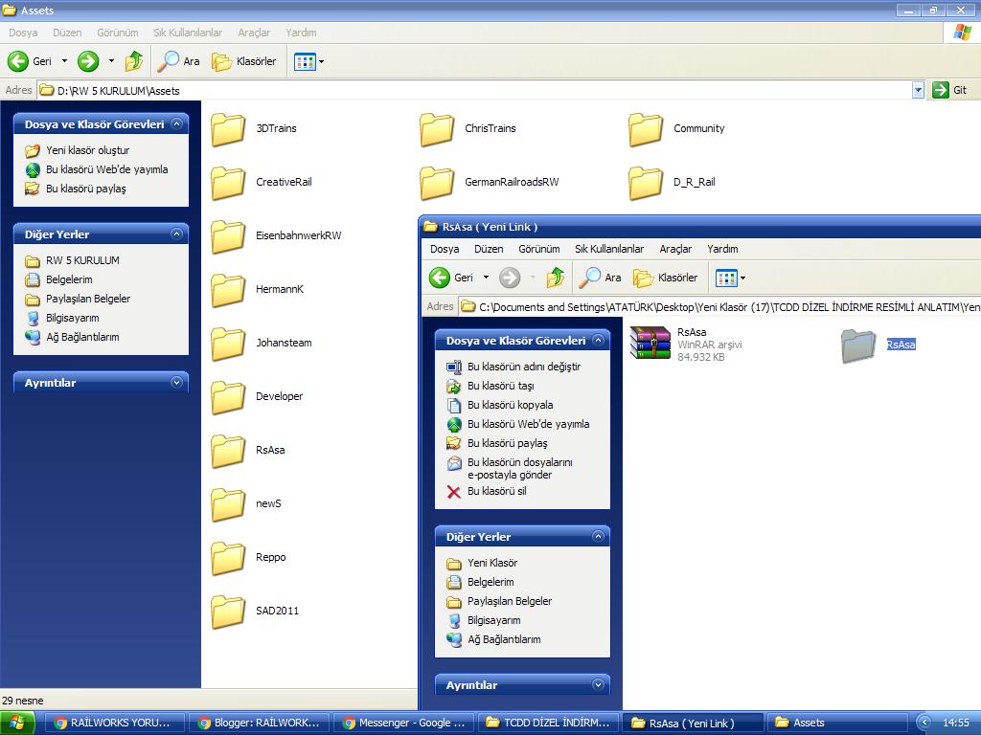Screen dimensions: 981x735
Task: Select the RsAsa folder in Assets window
Action: (x=248, y=451)
